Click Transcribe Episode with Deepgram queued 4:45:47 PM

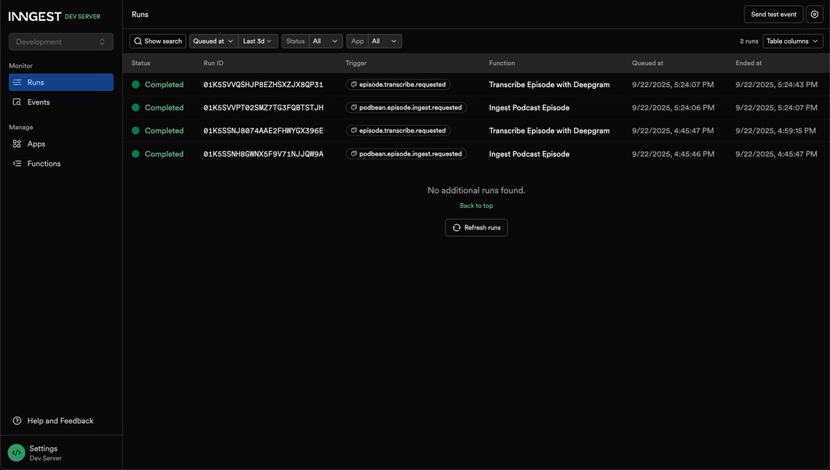click(549, 131)
